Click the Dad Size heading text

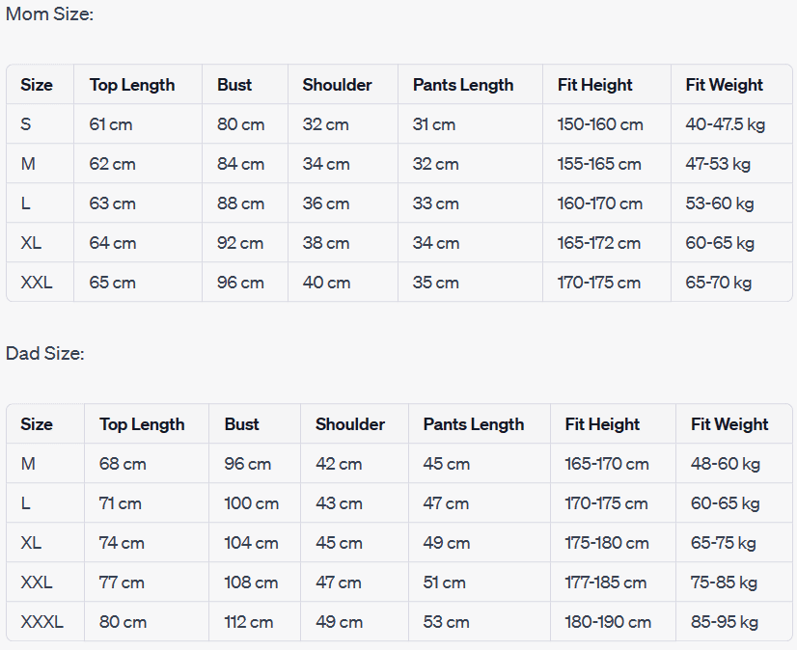[45, 354]
